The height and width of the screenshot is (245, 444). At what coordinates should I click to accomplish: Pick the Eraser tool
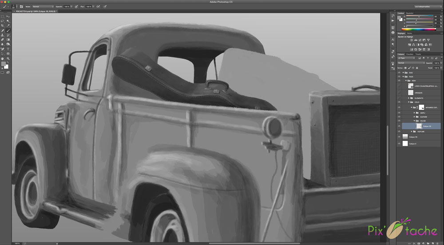(x=3, y=39)
